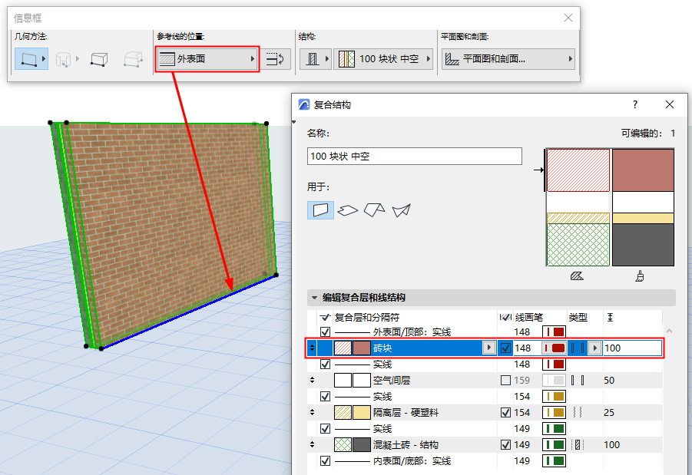Click the 空气间层 row reorder handle
692x475 pixels.
(312, 380)
